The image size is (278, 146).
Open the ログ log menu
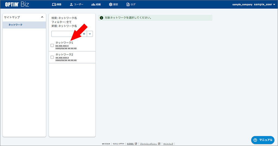click(x=131, y=4)
